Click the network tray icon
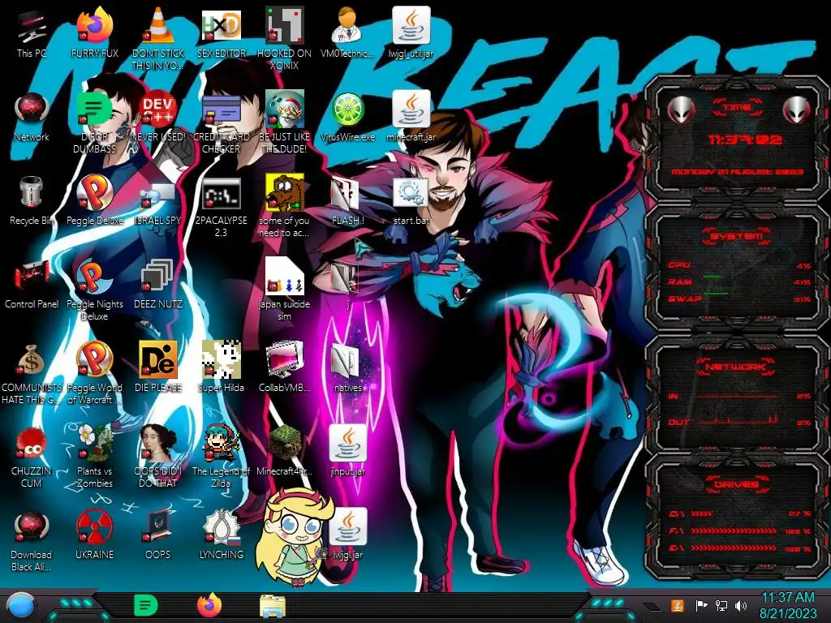 (x=721, y=605)
